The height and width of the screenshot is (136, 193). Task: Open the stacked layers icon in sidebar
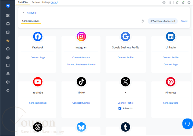[x=8, y=74]
